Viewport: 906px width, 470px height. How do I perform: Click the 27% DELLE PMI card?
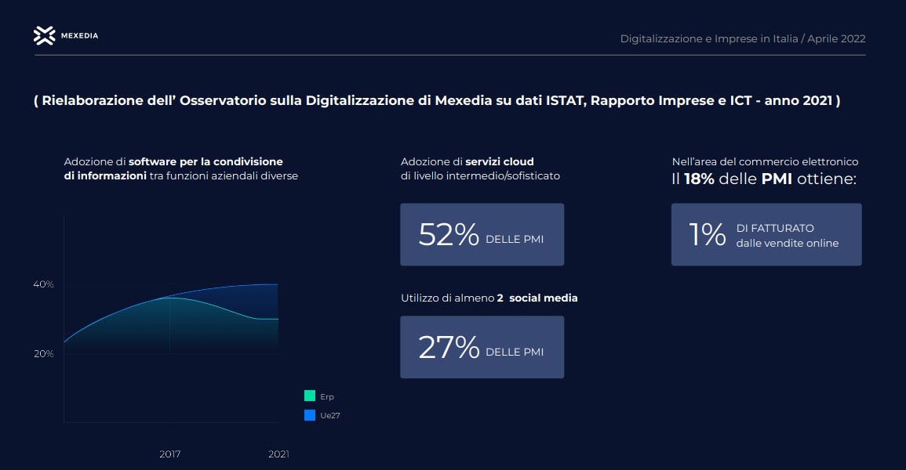pos(482,347)
